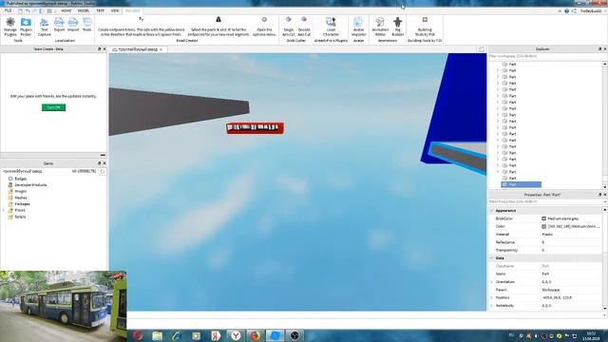
Task: Open the Rig Builder
Action: coord(397,27)
